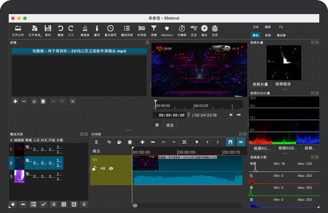The height and width of the screenshot is (213, 328).
Task: Open the timeline hamburger menu
Action: tap(96, 142)
